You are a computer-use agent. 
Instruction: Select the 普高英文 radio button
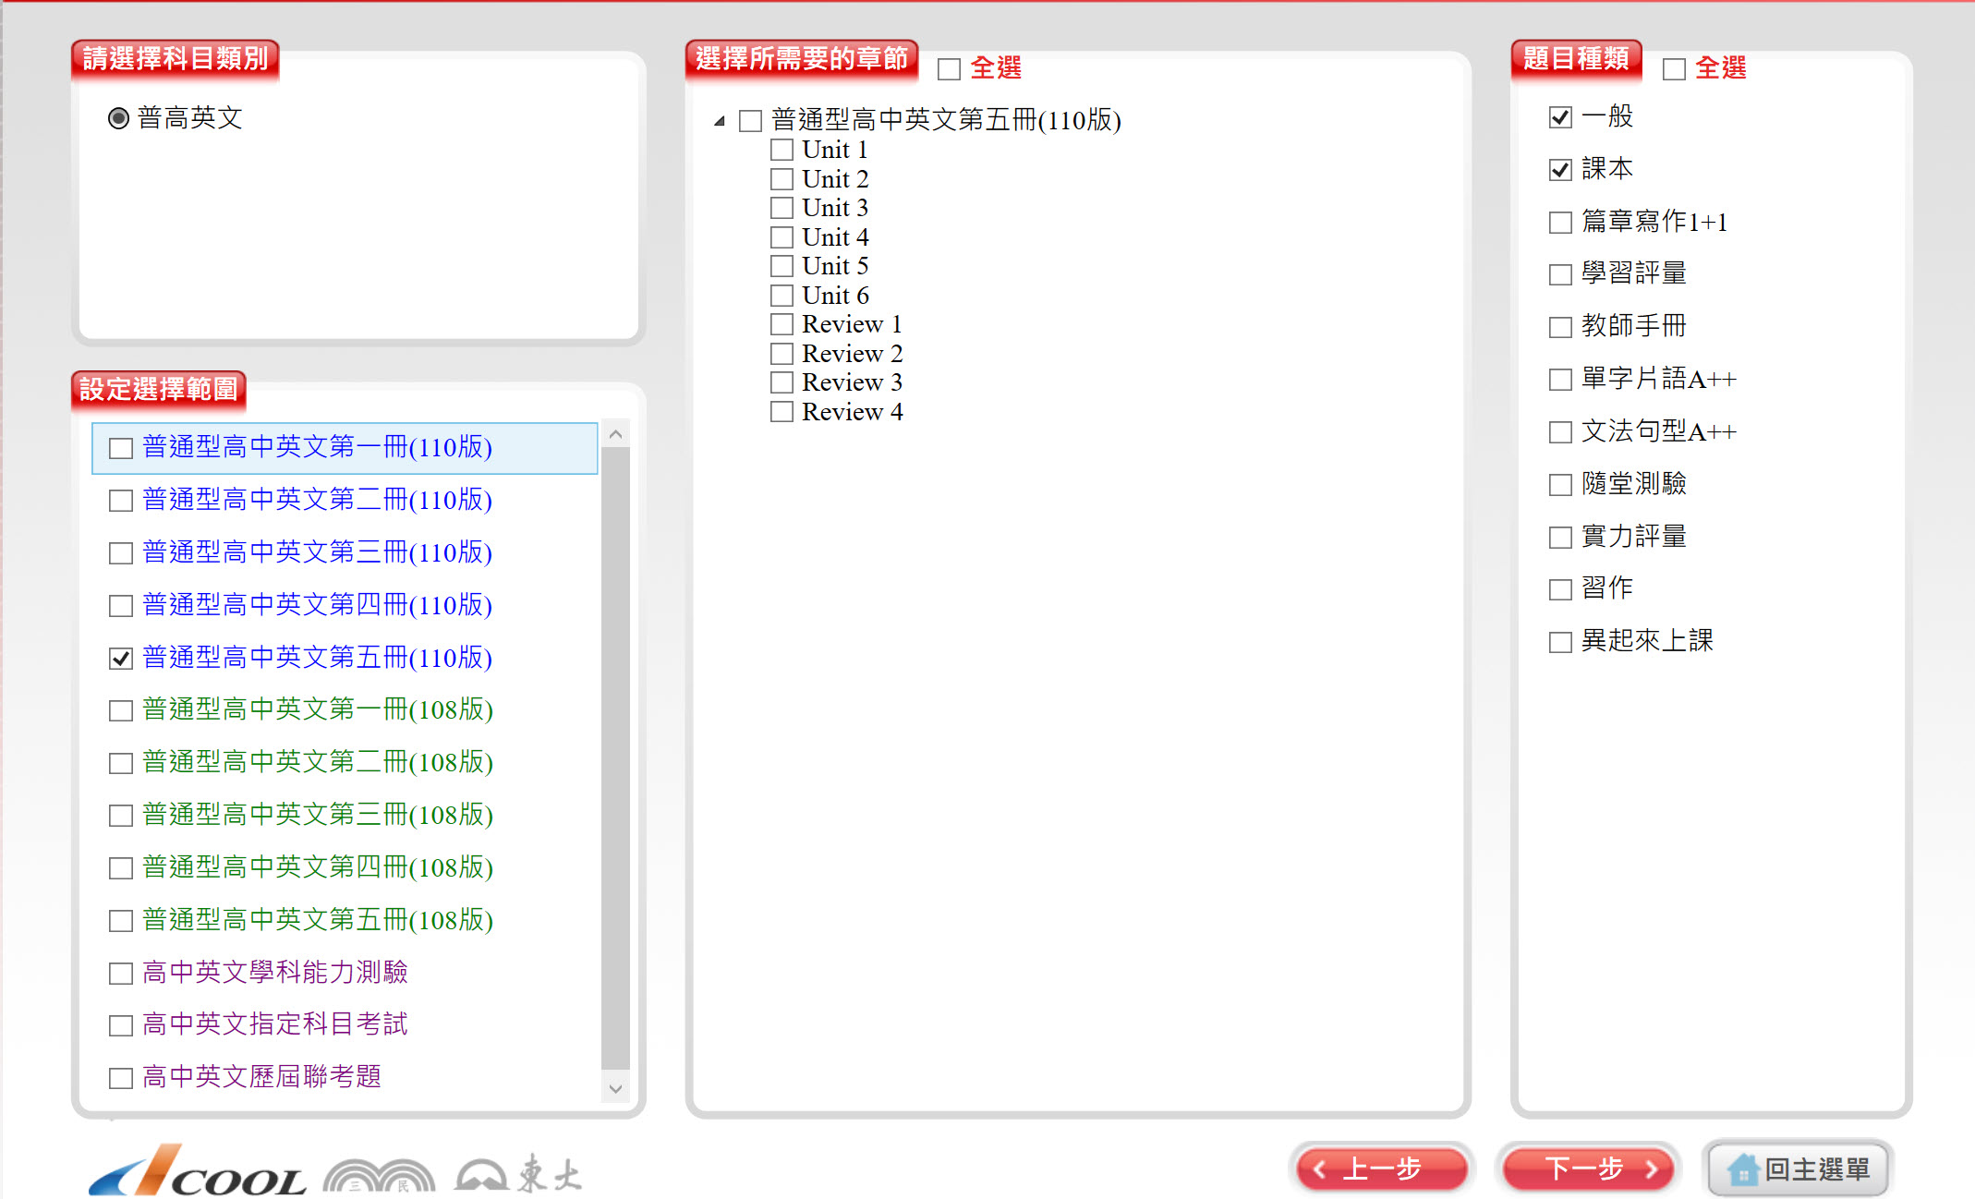pyautogui.click(x=118, y=118)
